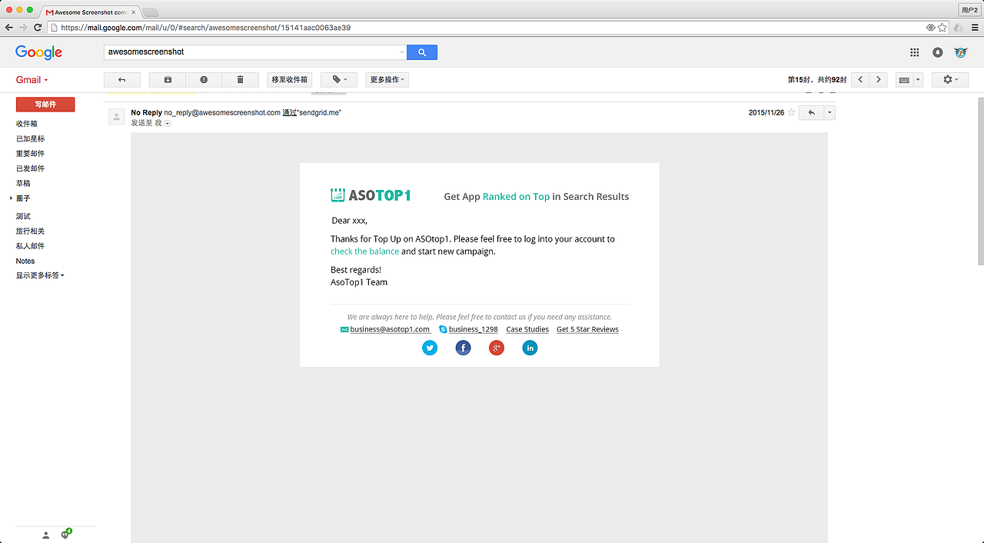This screenshot has width=984, height=543.
Task: Open 更多操作 dropdown menu
Action: (x=387, y=79)
